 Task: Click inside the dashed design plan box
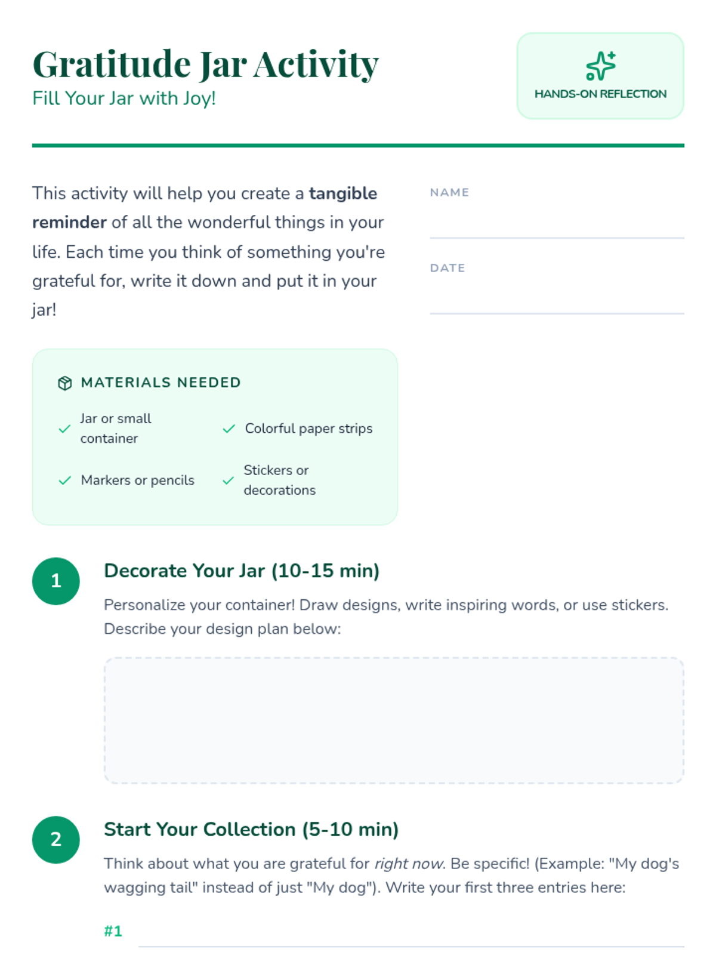coord(394,720)
